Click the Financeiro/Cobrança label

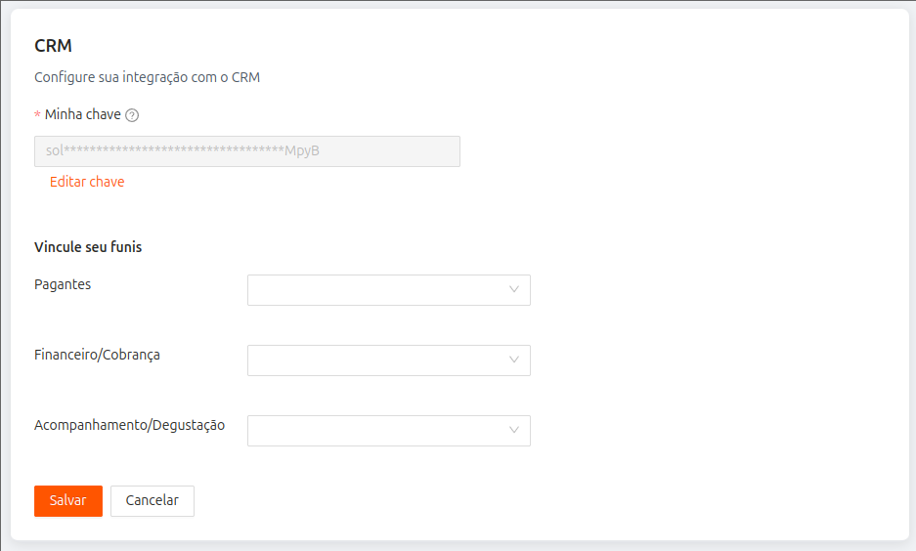tap(97, 355)
